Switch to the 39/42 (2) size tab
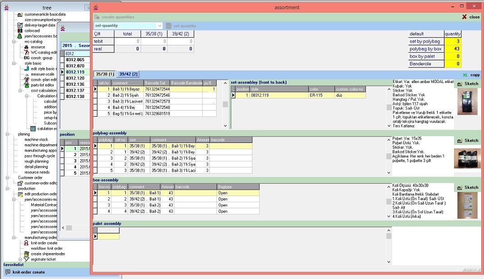 tap(128, 74)
